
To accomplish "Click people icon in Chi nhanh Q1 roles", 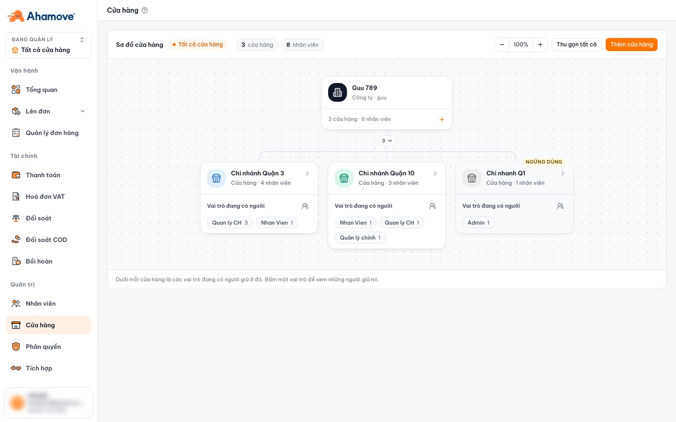I will click(561, 206).
